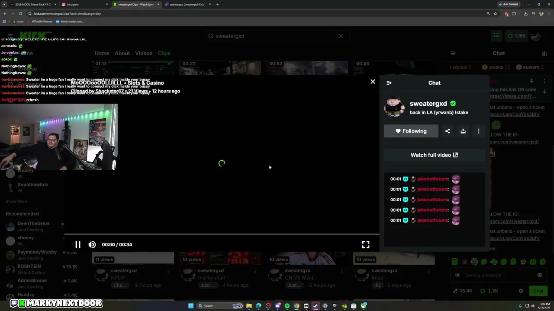This screenshot has width=554, height=311.
Task: Click Ask Gemini button
Action: 508,4
